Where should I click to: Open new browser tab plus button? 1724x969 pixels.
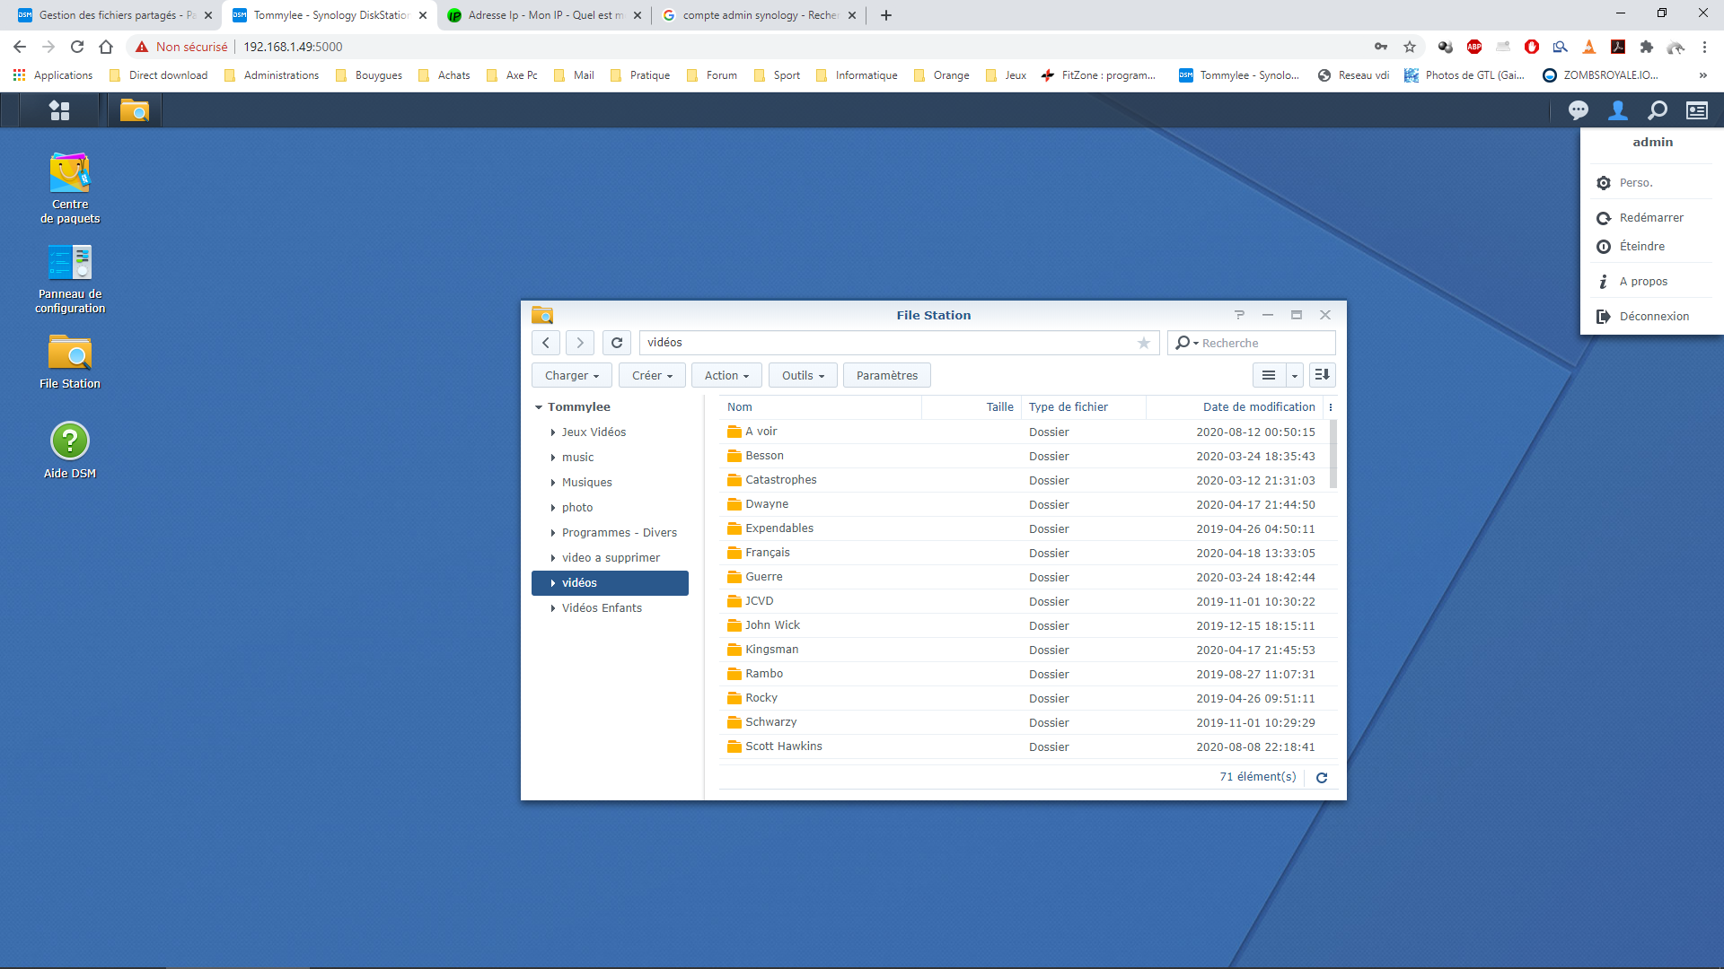coord(886,15)
